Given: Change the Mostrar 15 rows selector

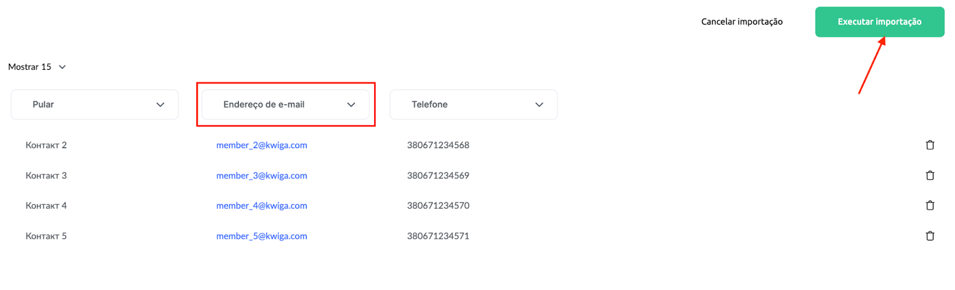Looking at the screenshot, I should point(37,67).
